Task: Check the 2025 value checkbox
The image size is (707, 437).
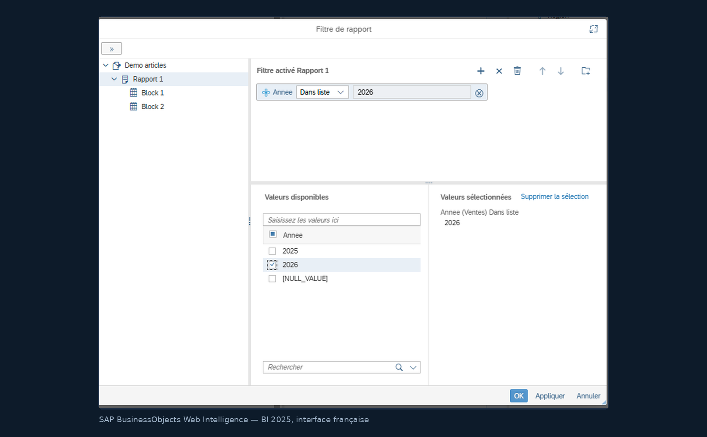Action: pos(272,251)
